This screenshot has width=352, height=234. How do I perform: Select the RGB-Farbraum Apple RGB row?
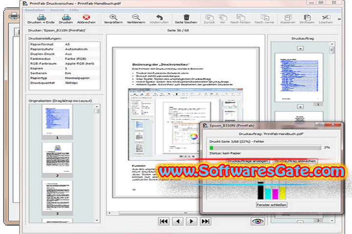click(65, 63)
